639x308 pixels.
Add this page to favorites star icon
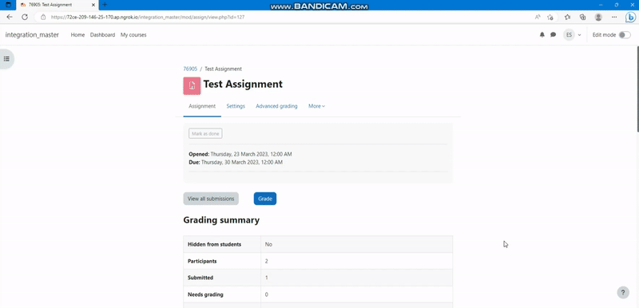(x=550, y=17)
